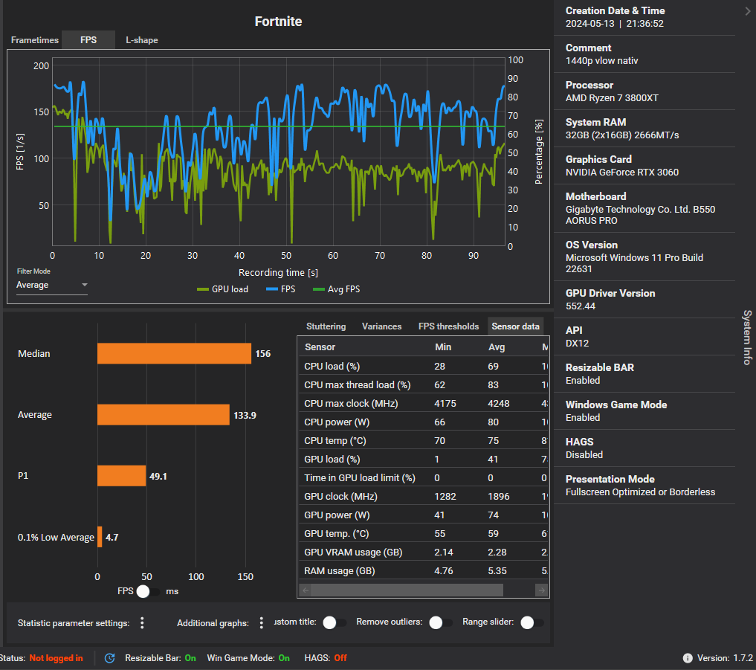This screenshot has height=670, width=756.
Task: Select the CPU max clock (MHz) row
Action: (x=423, y=403)
